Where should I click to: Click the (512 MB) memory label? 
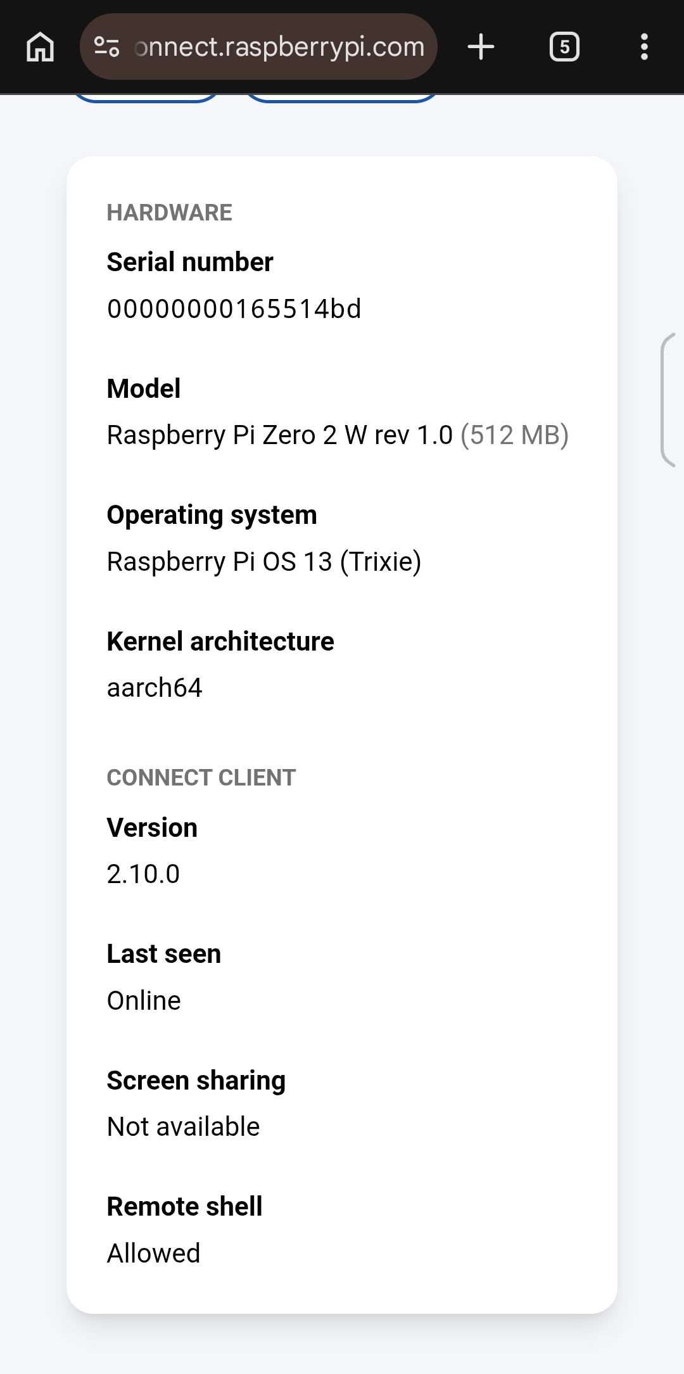click(514, 435)
